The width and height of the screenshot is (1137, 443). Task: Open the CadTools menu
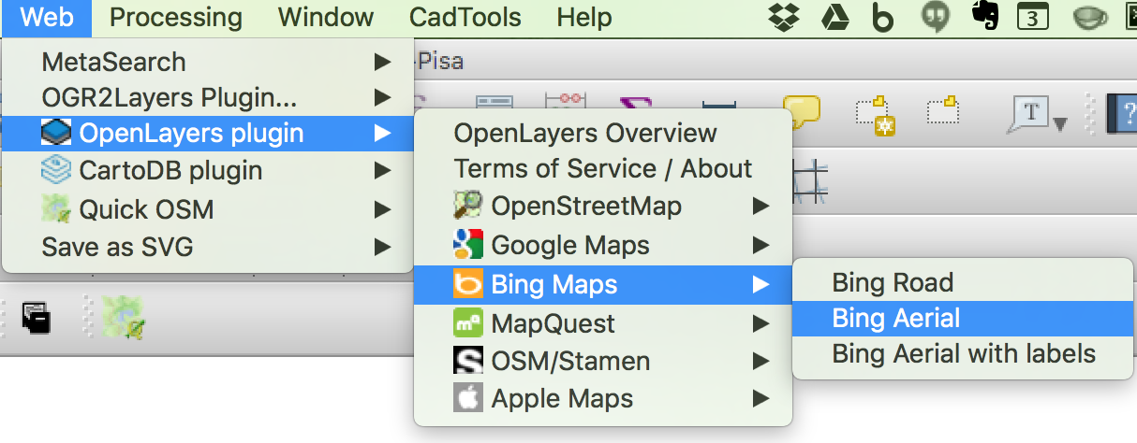(x=465, y=17)
